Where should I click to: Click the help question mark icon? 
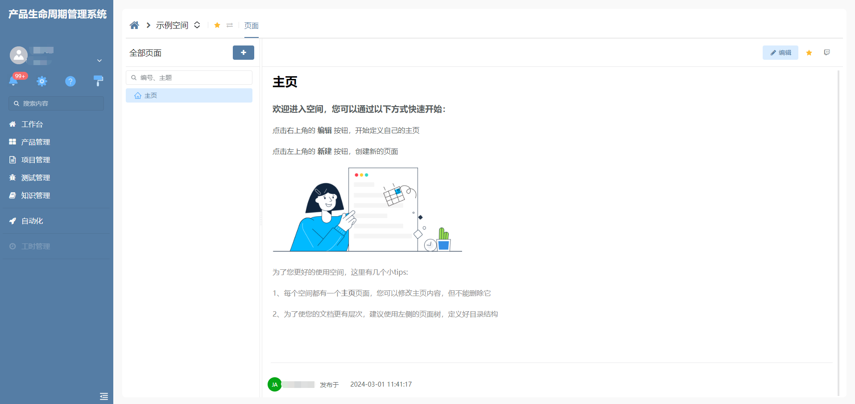point(70,81)
